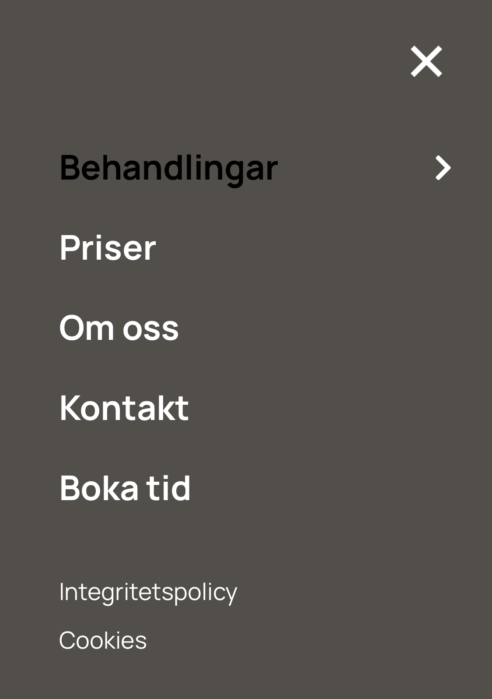Close the navigation menu with the X

click(x=426, y=61)
